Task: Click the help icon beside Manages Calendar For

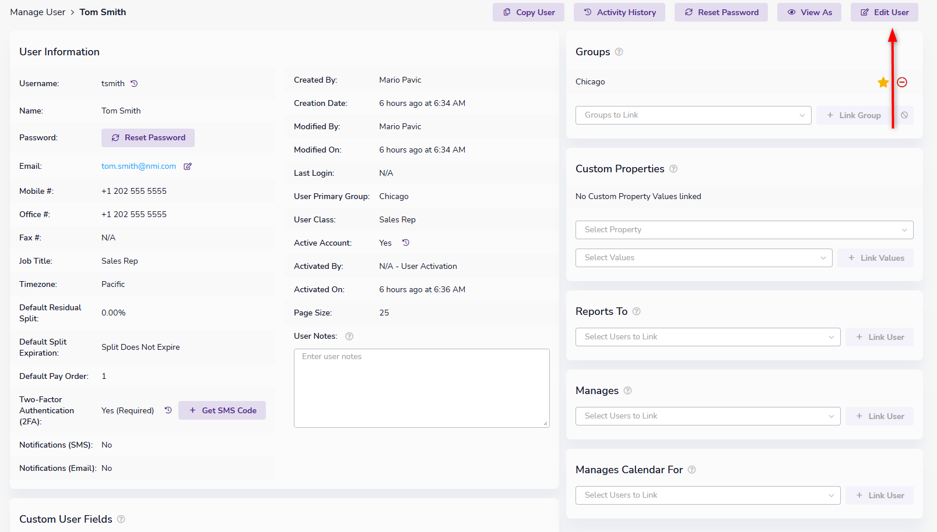Action: coord(692,470)
